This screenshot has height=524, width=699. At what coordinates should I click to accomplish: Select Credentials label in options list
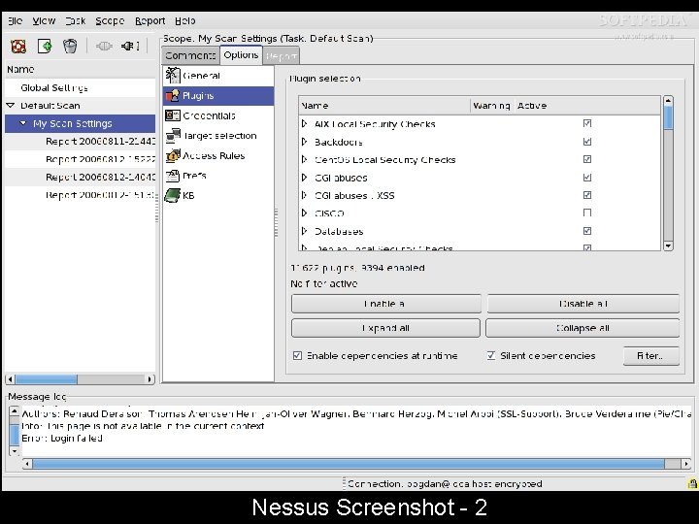(209, 115)
